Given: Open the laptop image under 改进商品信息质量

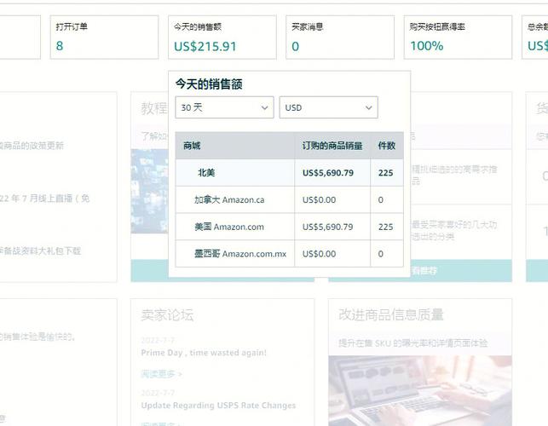Looking at the screenshot, I should 420,391.
